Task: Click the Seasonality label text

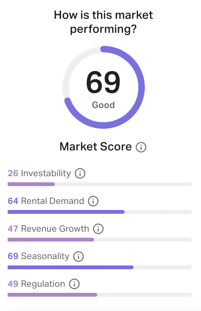Action: [45, 256]
